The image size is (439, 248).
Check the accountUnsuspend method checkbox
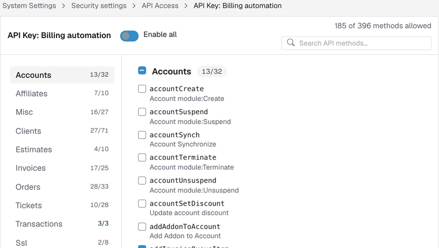pos(142,181)
